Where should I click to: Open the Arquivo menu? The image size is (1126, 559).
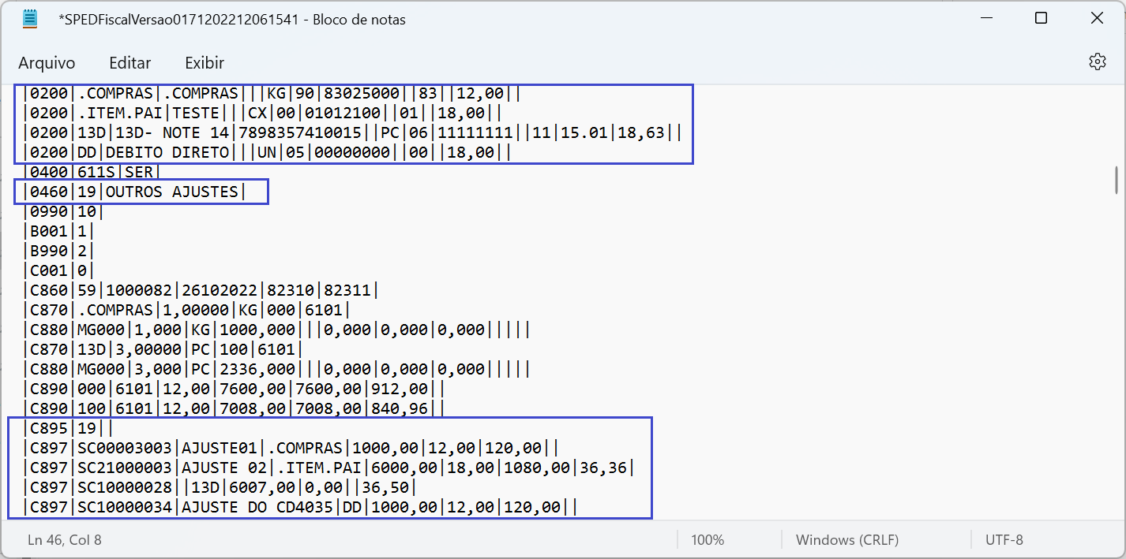[x=47, y=63]
